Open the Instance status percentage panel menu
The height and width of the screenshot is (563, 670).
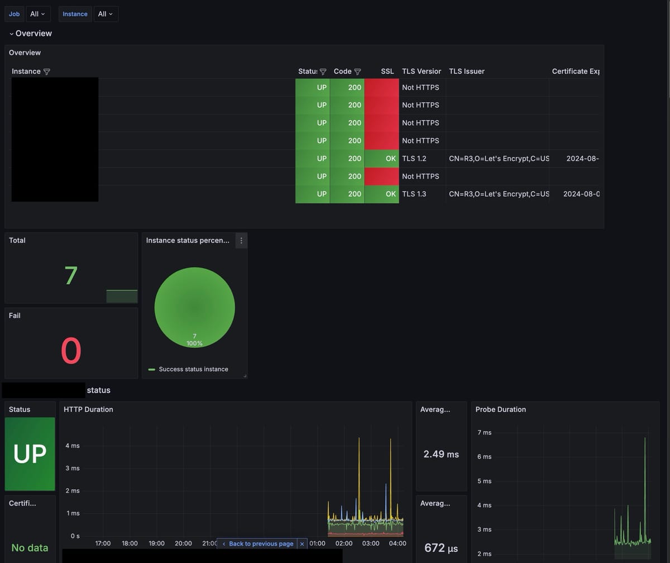pos(241,240)
